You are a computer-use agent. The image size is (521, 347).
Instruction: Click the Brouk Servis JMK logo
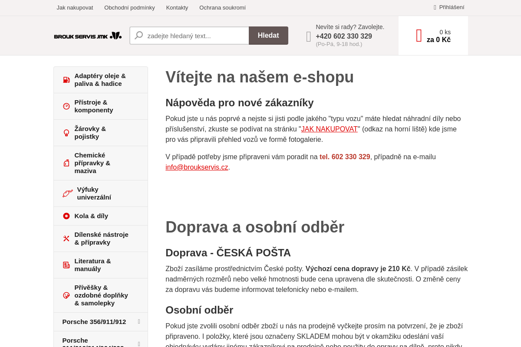[87, 36]
